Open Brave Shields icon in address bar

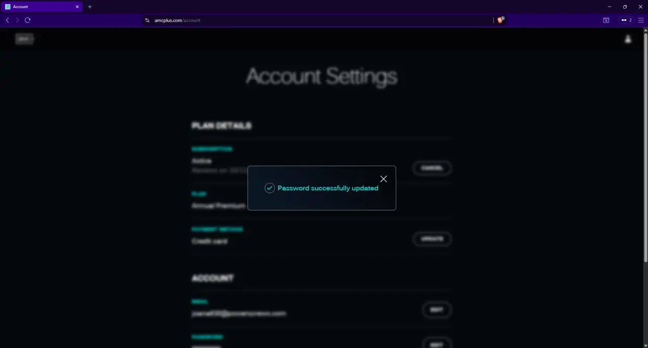501,20
